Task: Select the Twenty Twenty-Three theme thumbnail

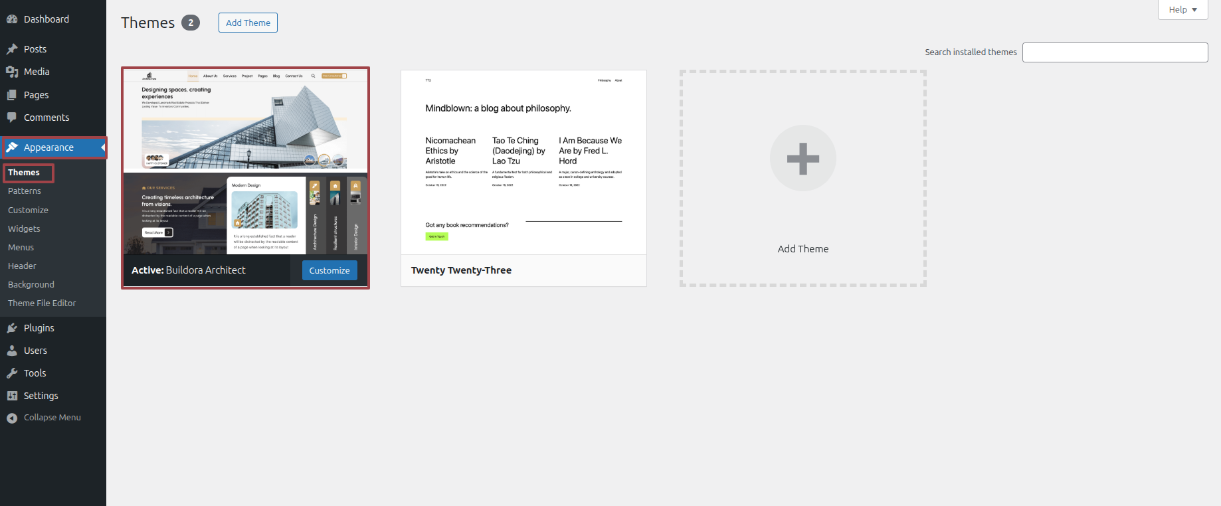Action: tap(523, 163)
